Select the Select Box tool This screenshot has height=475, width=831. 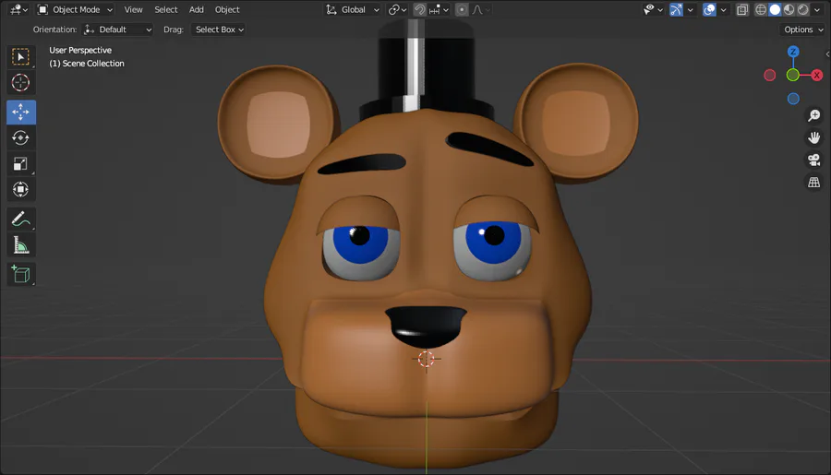tap(21, 57)
